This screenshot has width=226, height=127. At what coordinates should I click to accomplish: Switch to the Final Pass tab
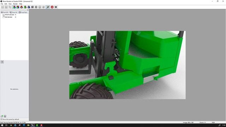pyautogui.click(x=23, y=12)
